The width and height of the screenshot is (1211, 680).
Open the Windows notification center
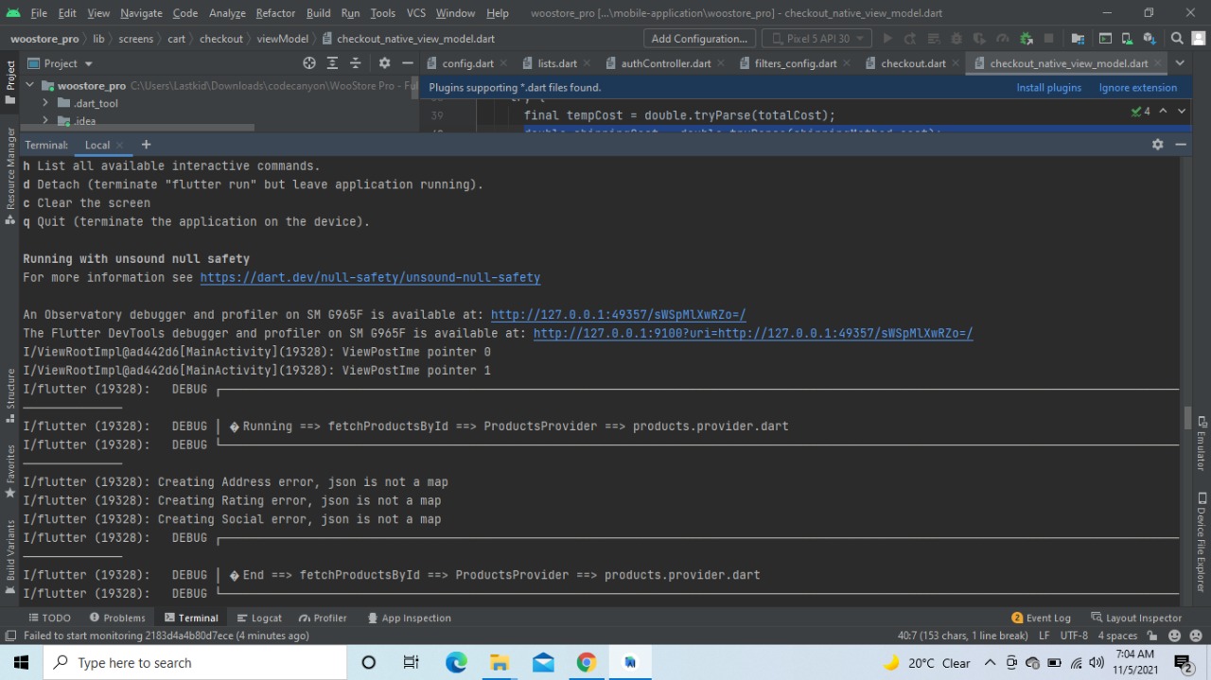(x=1184, y=663)
